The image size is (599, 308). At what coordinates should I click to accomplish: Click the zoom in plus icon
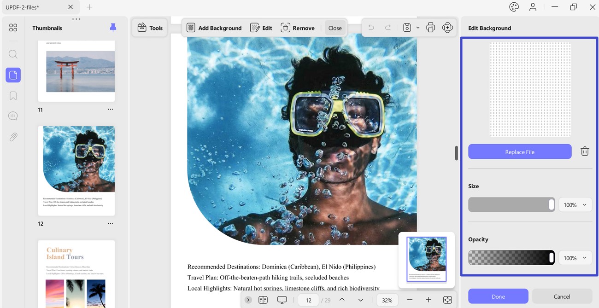pyautogui.click(x=428, y=300)
